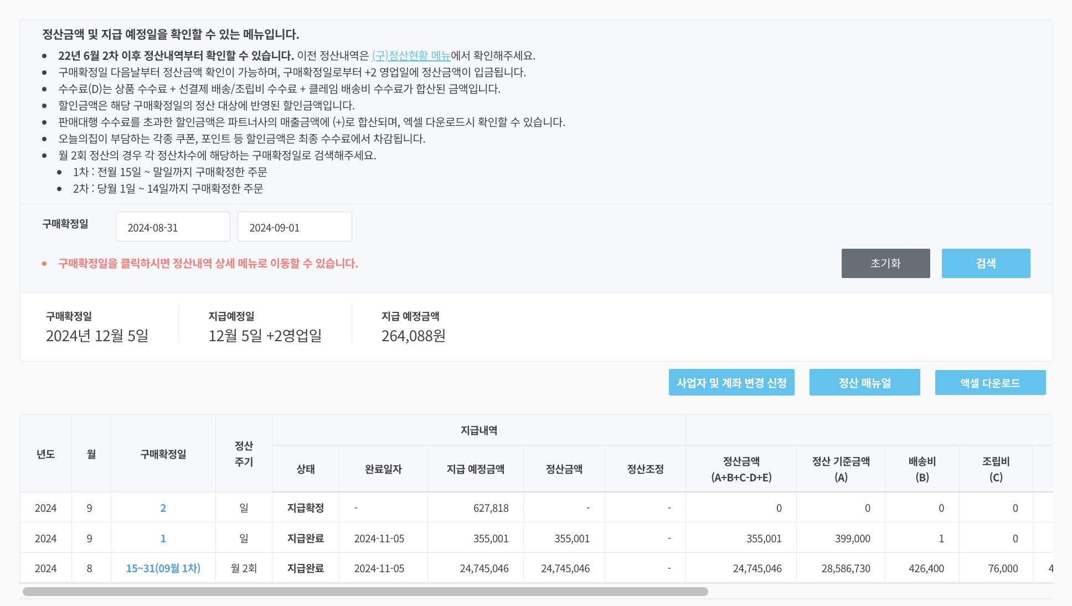Open settlement detail for 구매확정일 2
Screen dimensions: 1072x606
[163, 507]
